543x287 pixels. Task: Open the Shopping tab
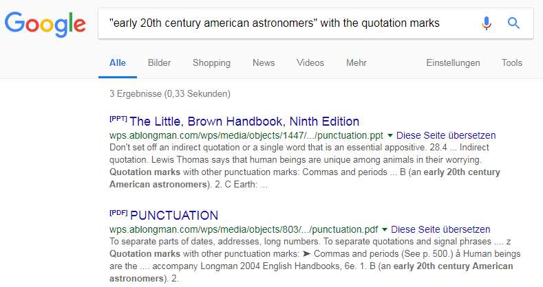coord(211,63)
